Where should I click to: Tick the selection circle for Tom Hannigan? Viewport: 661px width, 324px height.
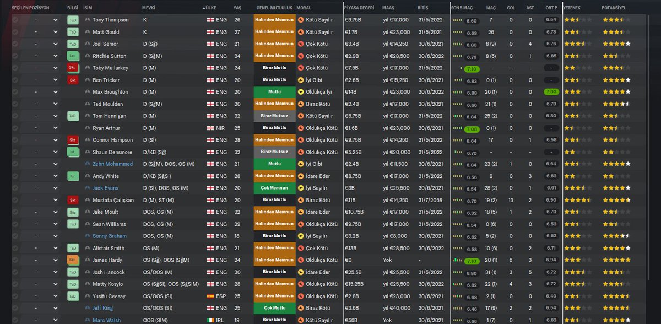point(15,116)
